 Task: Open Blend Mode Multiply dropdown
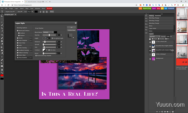click(48, 32)
